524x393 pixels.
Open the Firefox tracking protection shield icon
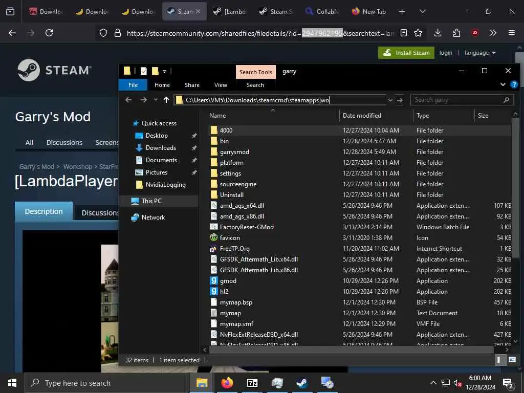(x=103, y=33)
